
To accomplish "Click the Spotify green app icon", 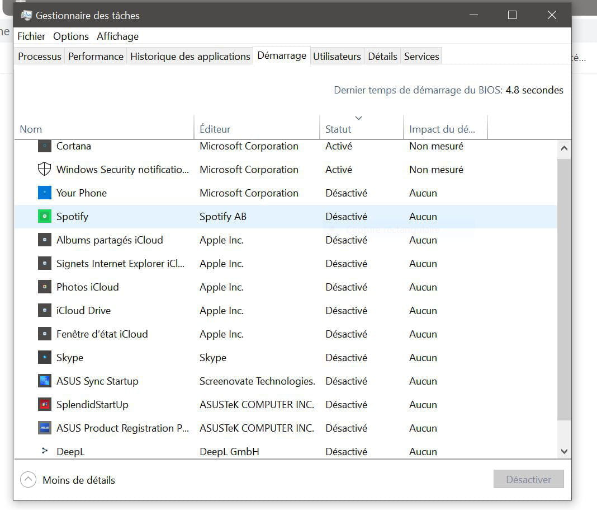I will [x=44, y=217].
